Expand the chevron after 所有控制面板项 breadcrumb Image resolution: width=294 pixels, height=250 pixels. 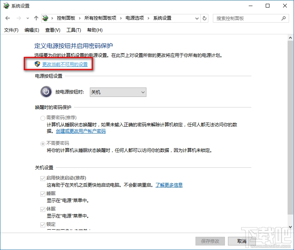coord(121,18)
